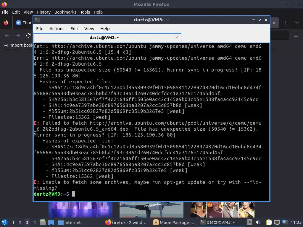Click the dartz@VM3 shell prompt
Screen dimensions: 303x227
(x=51, y=194)
